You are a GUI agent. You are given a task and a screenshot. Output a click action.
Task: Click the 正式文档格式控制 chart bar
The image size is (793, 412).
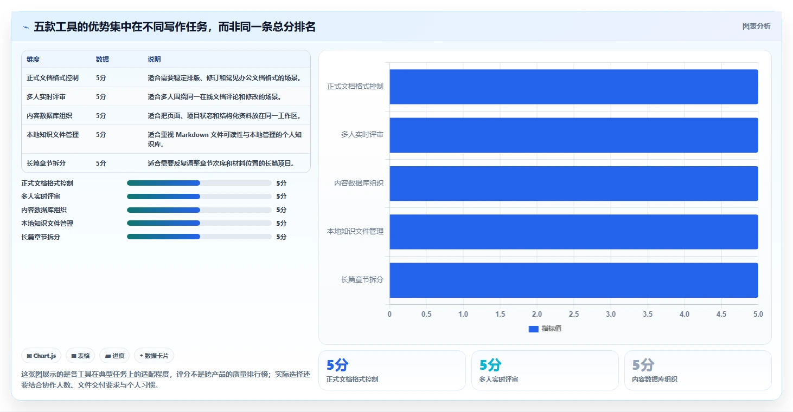[574, 87]
